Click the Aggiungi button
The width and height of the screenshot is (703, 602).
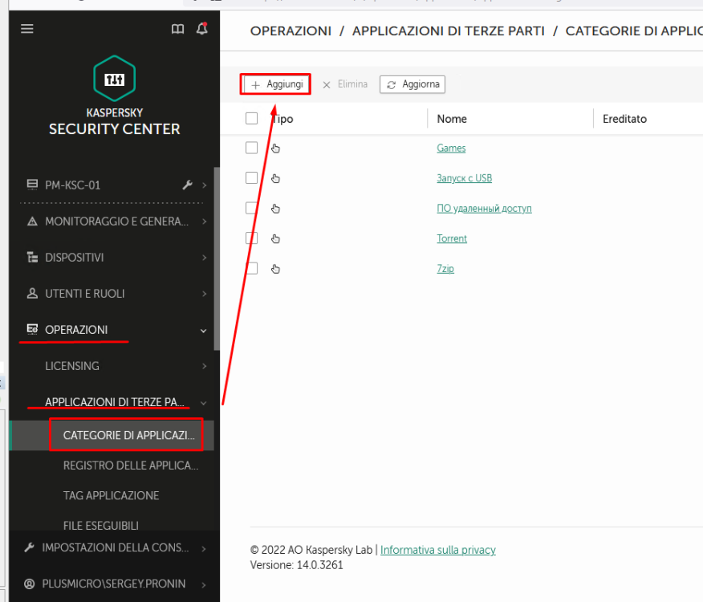276,84
